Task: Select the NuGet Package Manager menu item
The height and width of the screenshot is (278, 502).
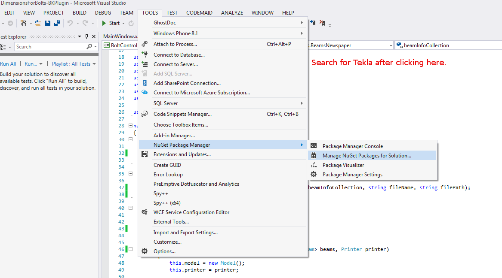Action: click(x=223, y=145)
